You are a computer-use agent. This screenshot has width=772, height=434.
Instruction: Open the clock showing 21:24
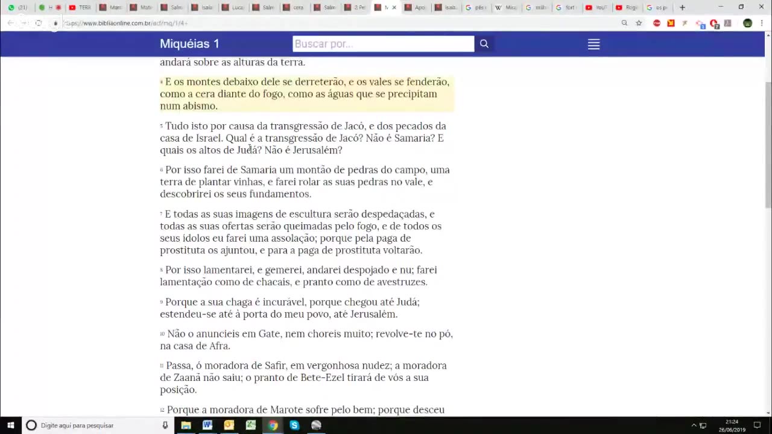tap(732, 425)
